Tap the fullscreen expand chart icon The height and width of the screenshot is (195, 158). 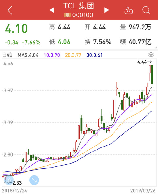click(34, 180)
